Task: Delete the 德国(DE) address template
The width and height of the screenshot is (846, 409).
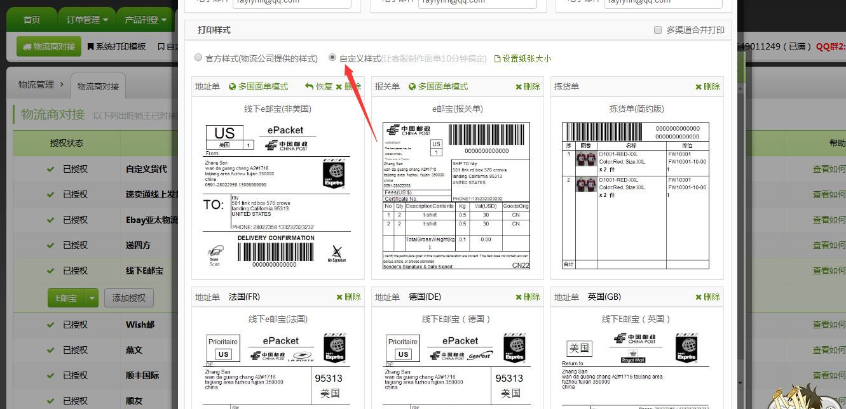Action: point(528,297)
